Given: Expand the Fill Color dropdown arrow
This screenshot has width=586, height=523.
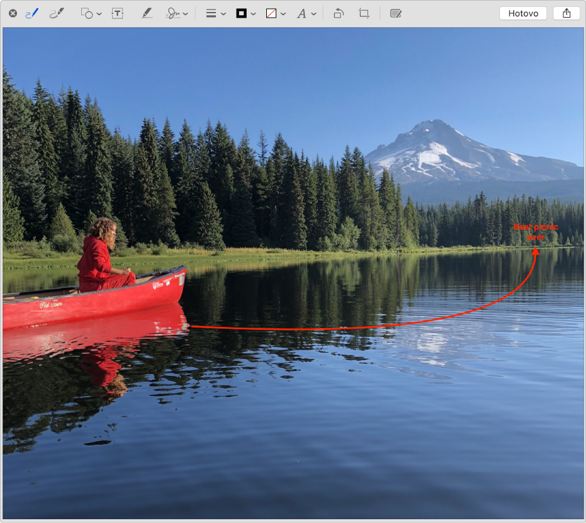Looking at the screenshot, I should [x=283, y=14].
